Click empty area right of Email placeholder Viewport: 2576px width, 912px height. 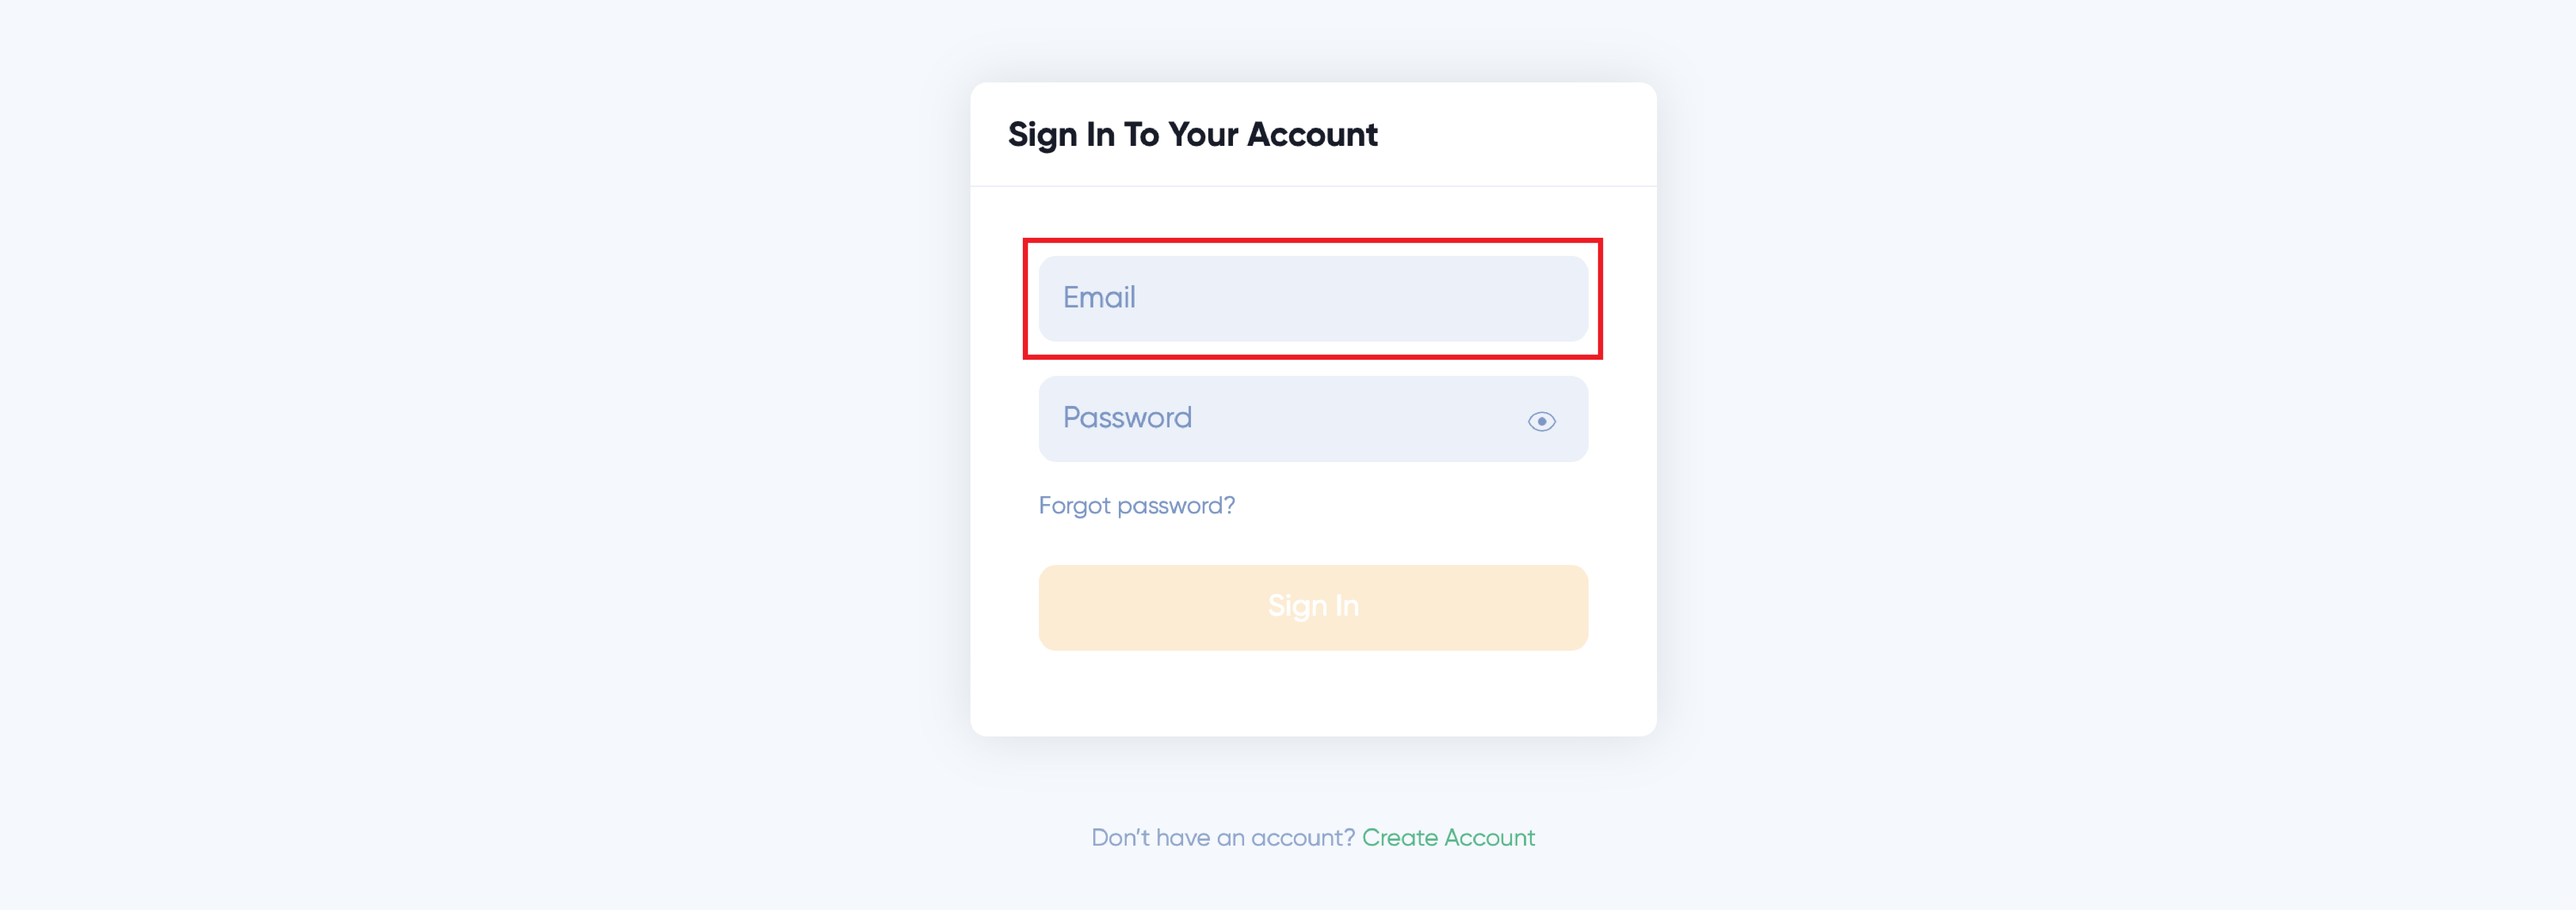pos(1360,298)
